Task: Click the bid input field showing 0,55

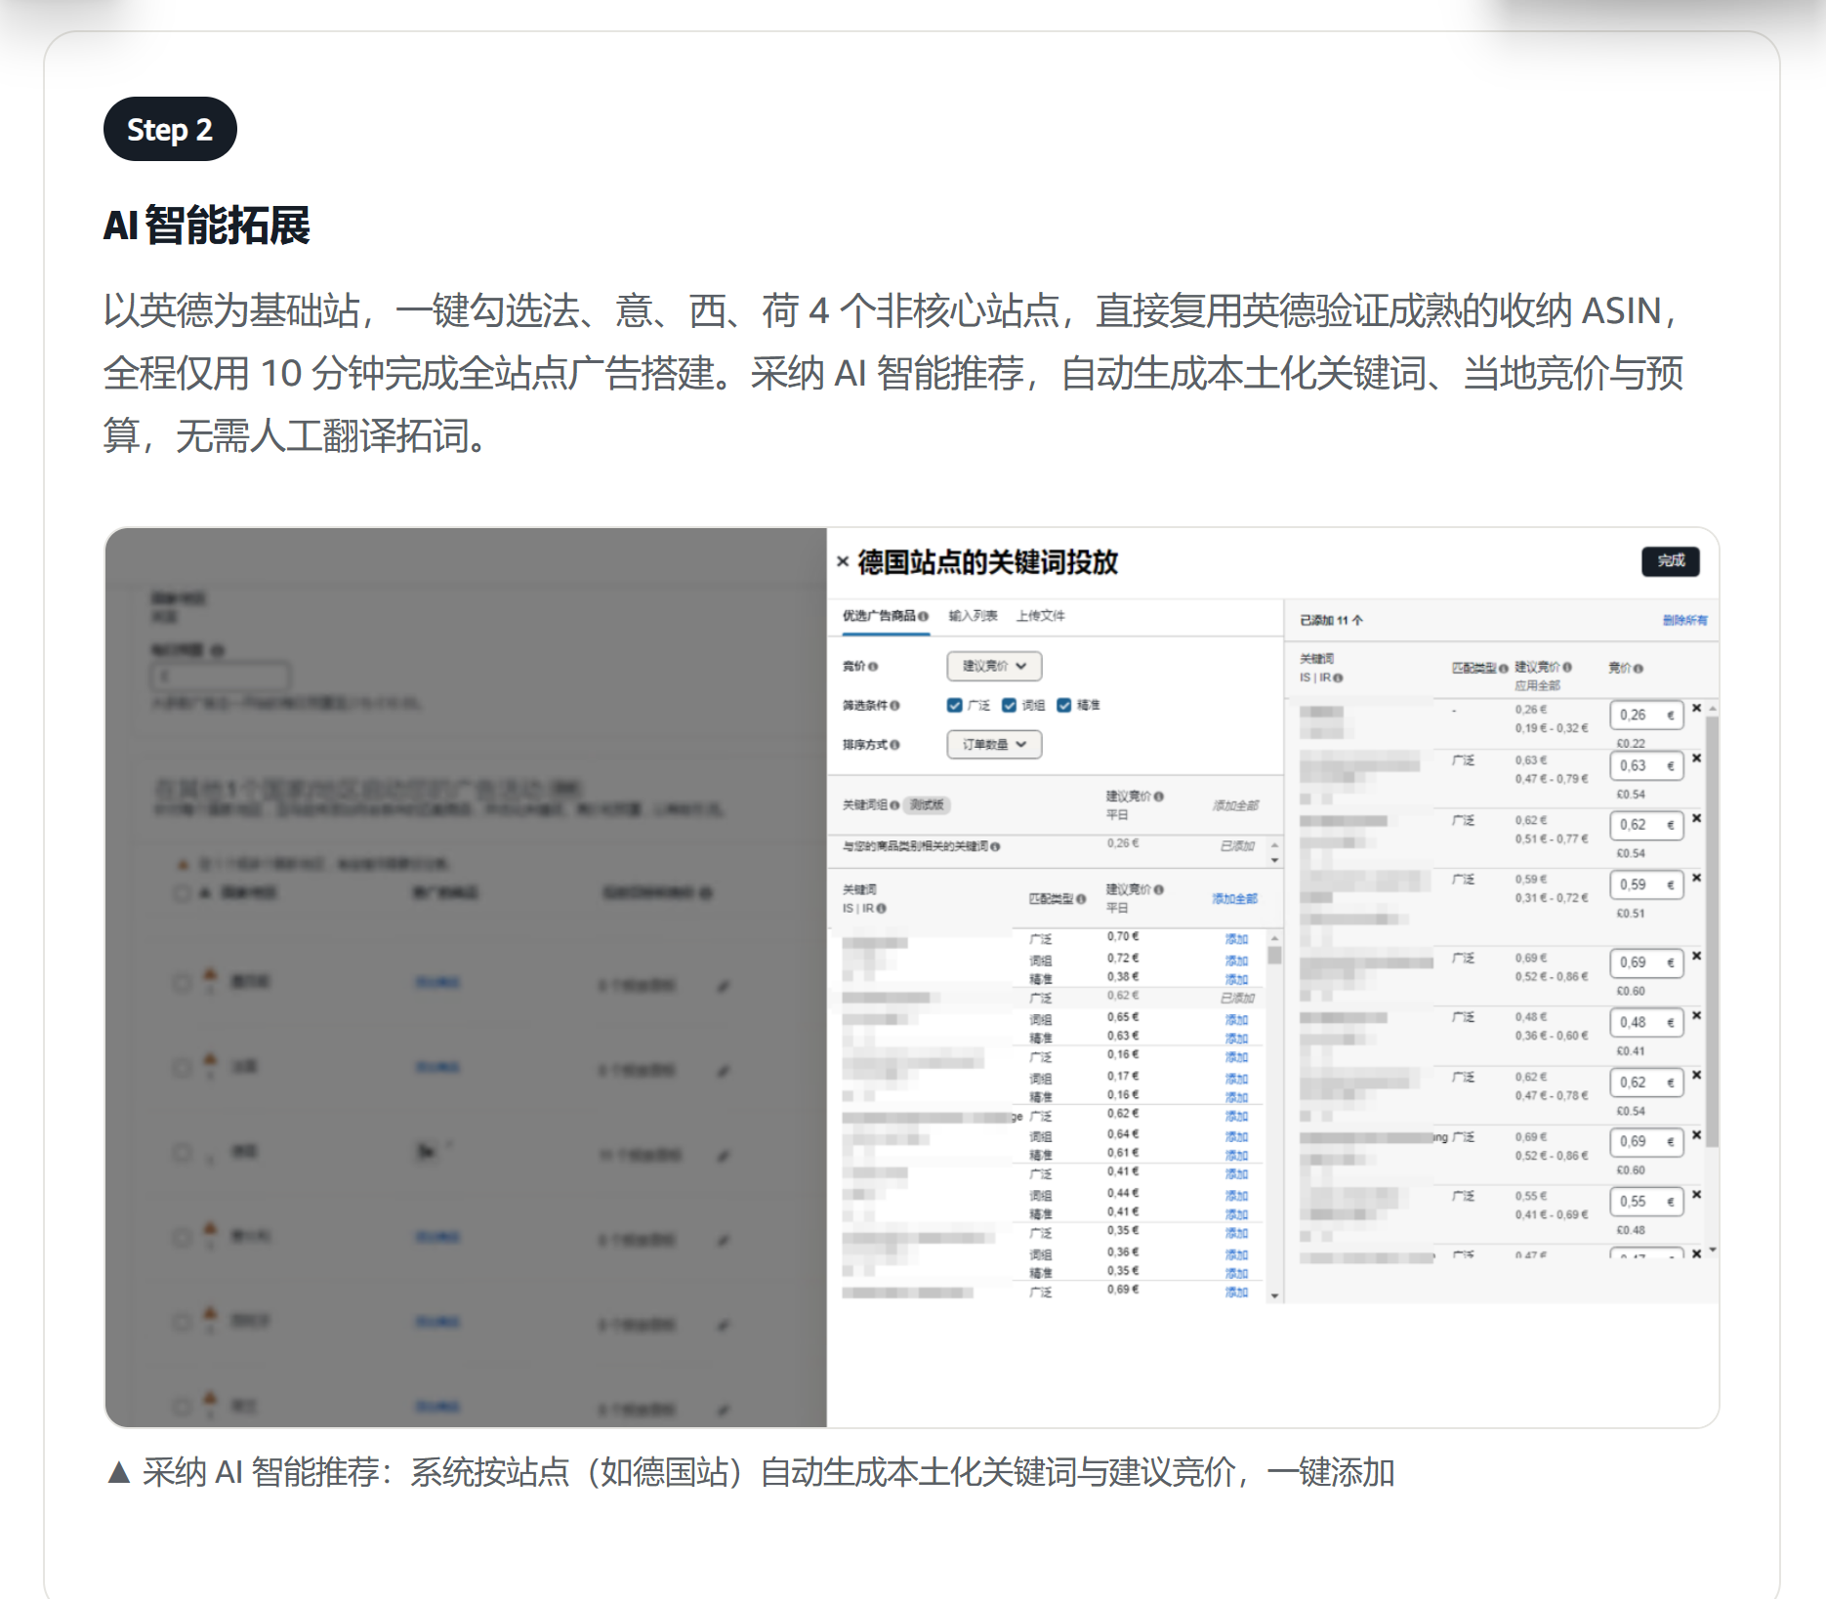Action: [1646, 1201]
